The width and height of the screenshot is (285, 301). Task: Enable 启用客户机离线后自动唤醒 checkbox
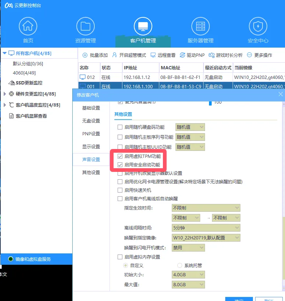pyautogui.click(x=120, y=198)
